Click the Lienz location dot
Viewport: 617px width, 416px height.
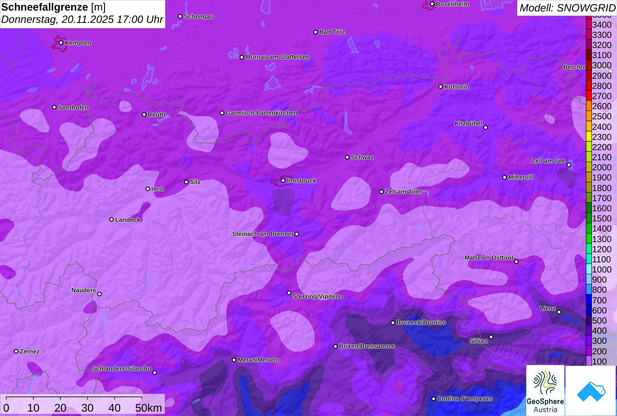point(559,312)
